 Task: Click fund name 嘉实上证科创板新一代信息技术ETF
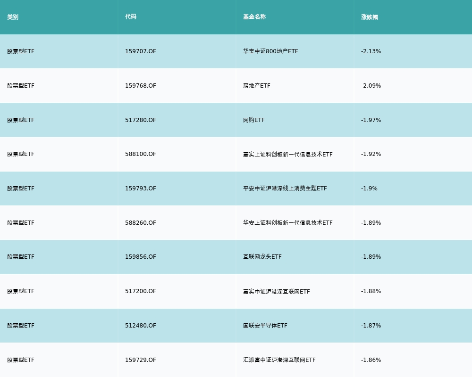288,154
